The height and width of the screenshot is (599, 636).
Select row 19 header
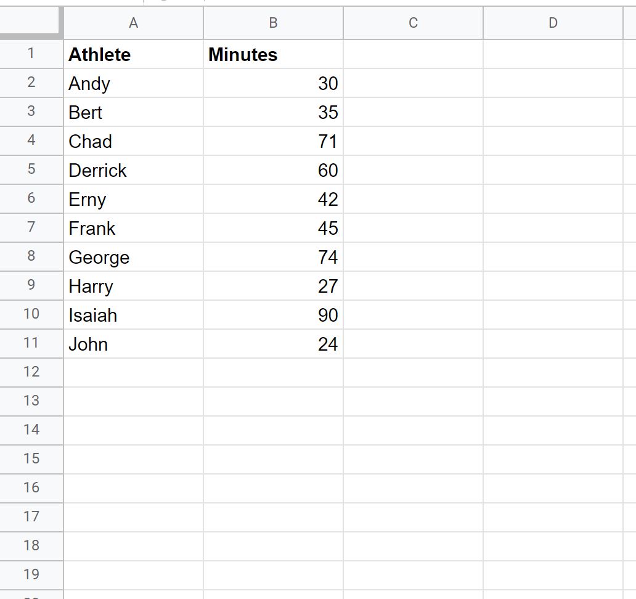pos(31,575)
